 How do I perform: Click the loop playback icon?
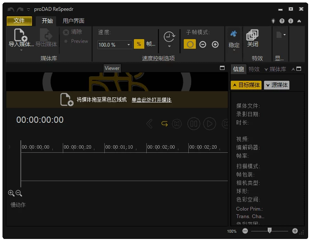pyautogui.click(x=165, y=124)
